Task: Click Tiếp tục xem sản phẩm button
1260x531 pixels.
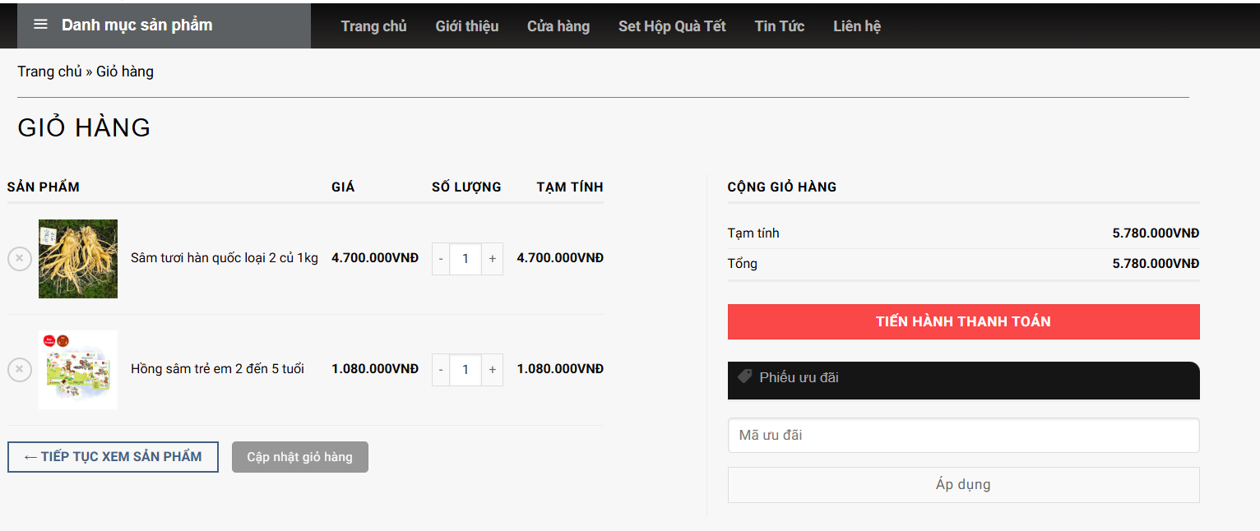Action: point(113,457)
